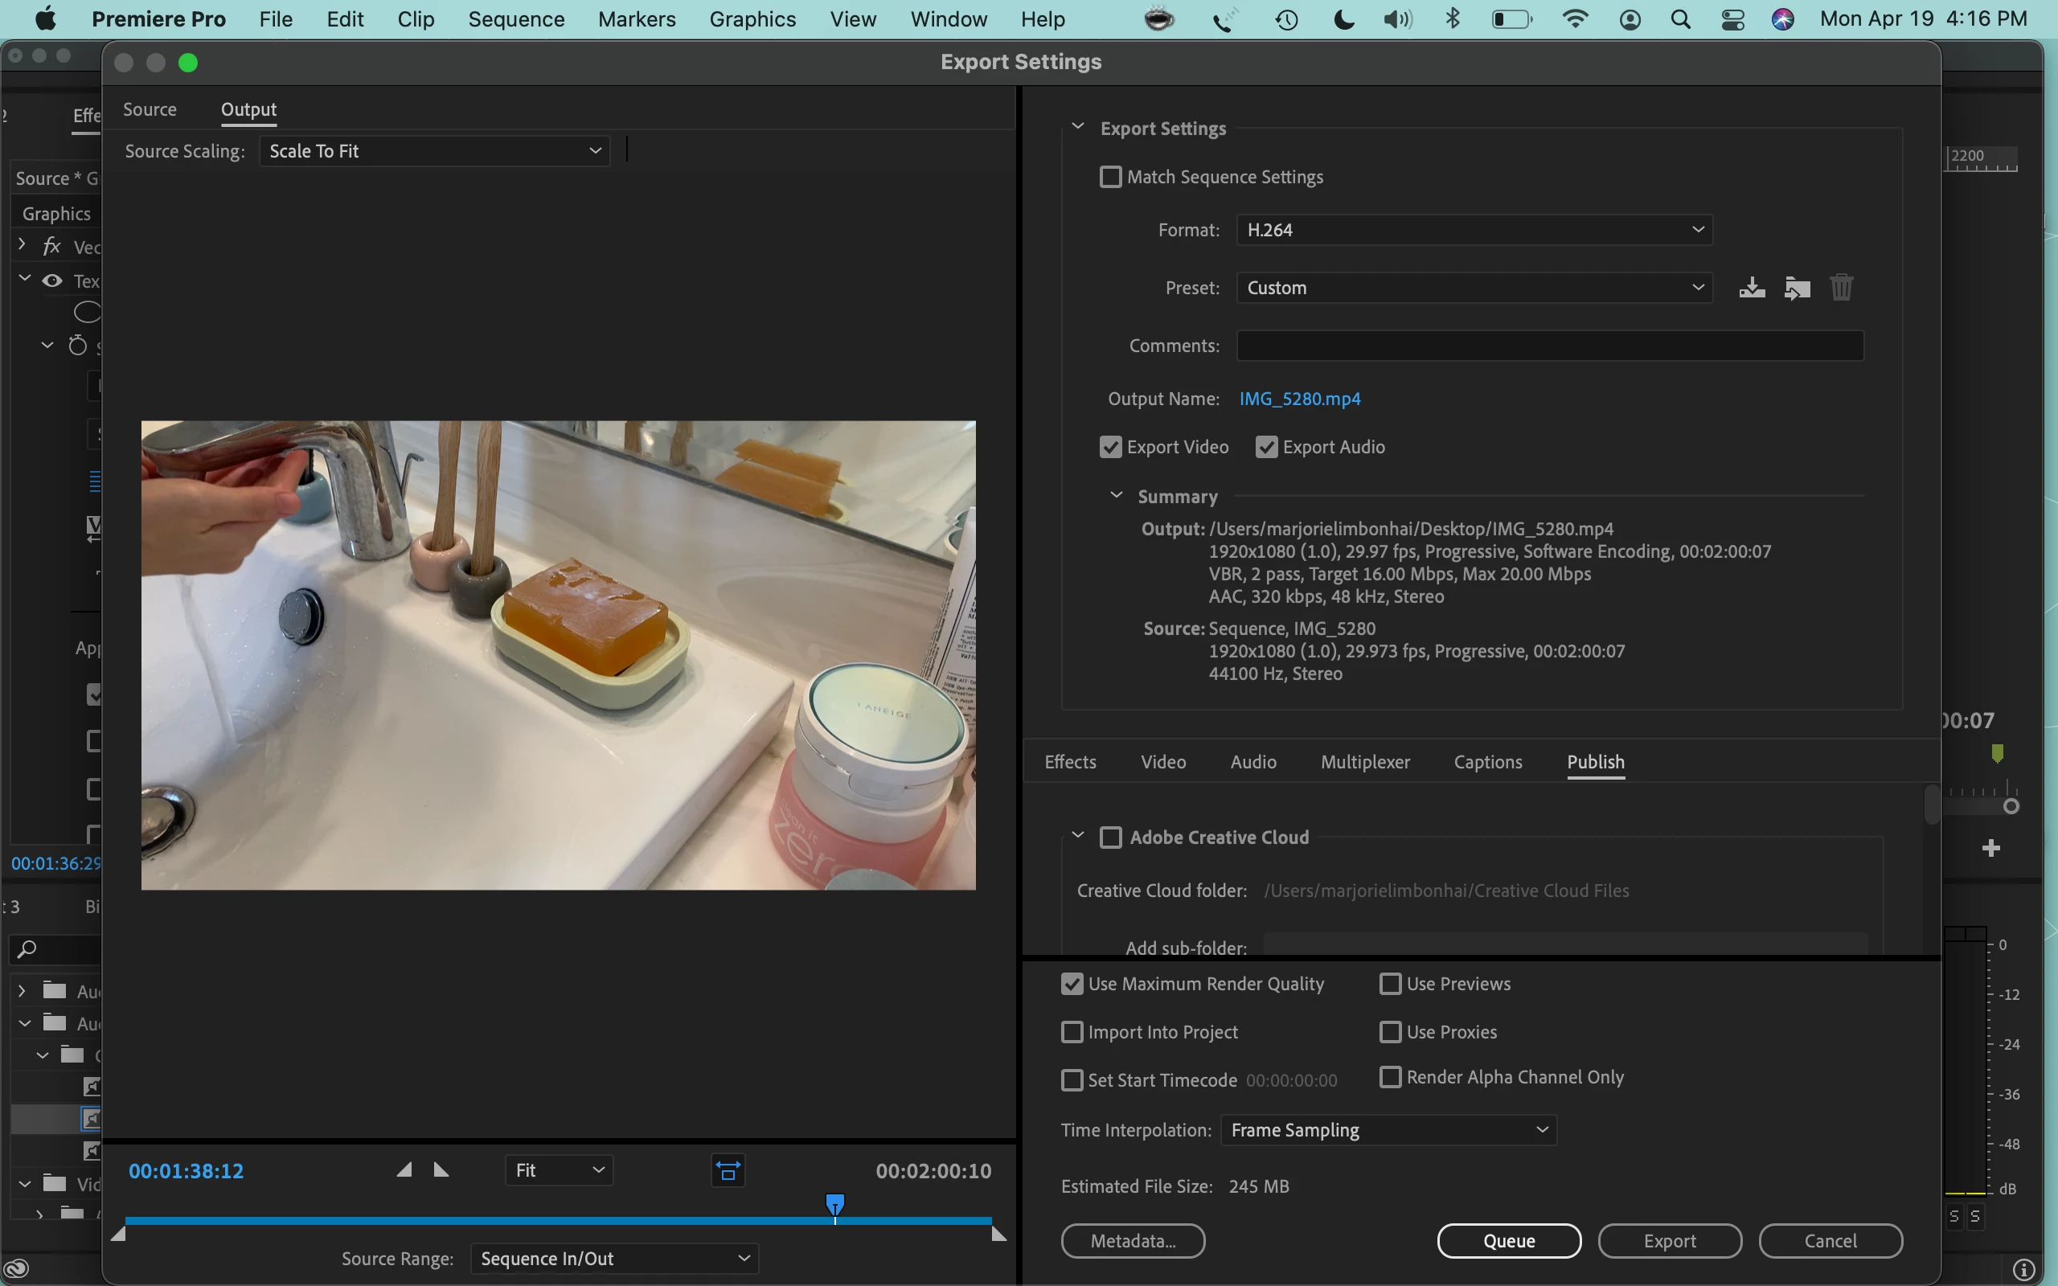Screen dimensions: 2058x1286
Task: Click the Delete Preset trash icon
Action: (1841, 288)
